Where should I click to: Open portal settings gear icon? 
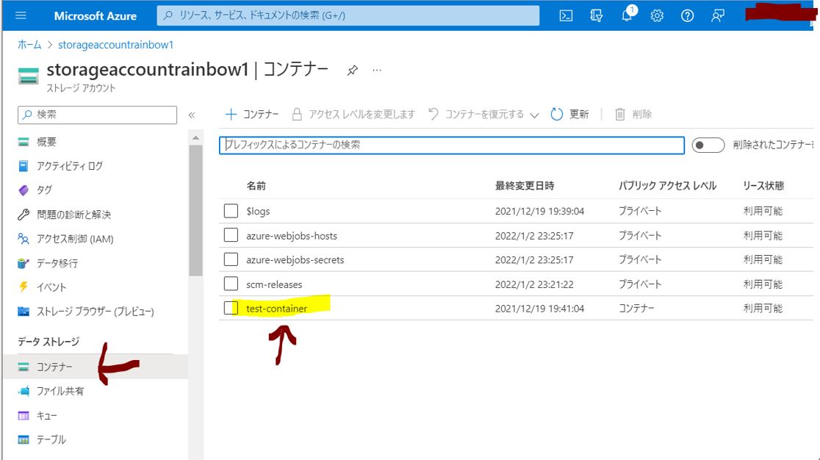tap(657, 15)
